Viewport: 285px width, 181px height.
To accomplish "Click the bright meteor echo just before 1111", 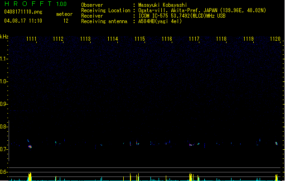I will 30,147.
